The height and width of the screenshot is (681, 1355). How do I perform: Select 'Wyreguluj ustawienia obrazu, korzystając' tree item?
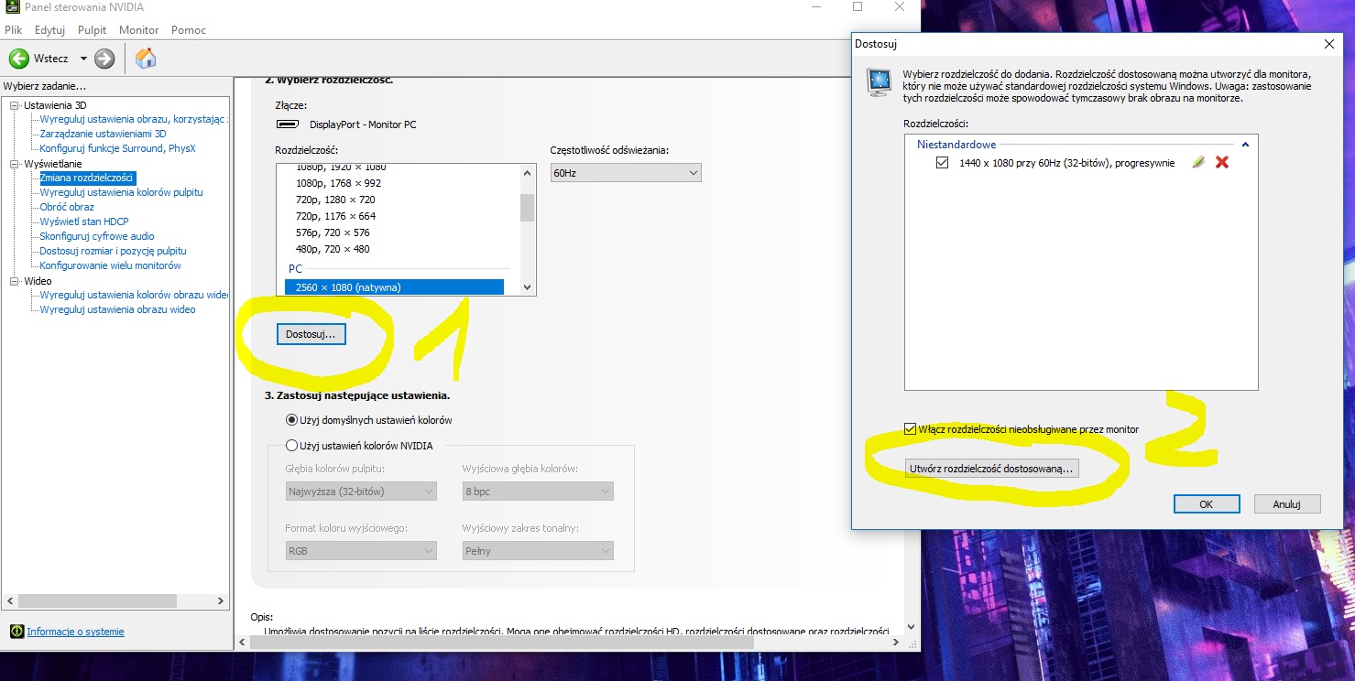tap(134, 119)
